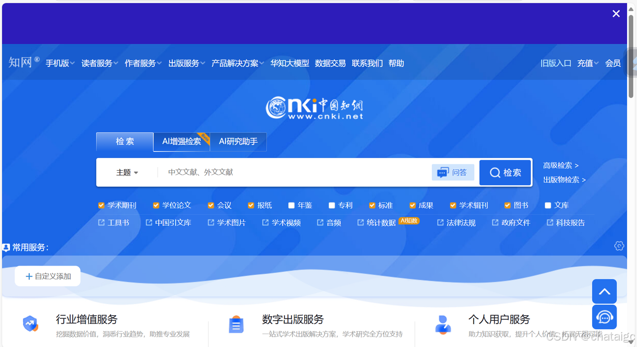The height and width of the screenshot is (347, 637).
Task: Click the 个人用户服务 heading
Action: click(499, 319)
